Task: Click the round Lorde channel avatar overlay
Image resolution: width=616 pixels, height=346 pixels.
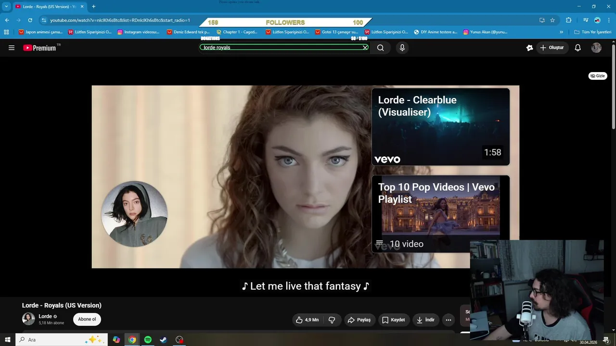Action: [134, 214]
